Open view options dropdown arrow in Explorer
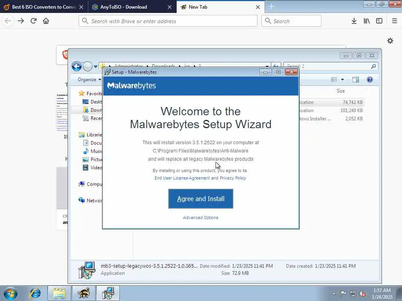The width and height of the screenshot is (402, 301). pyautogui.click(x=342, y=80)
